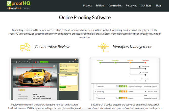Open the second Maciej Krupa comment
This screenshot has height=111, width=169.
69,70
